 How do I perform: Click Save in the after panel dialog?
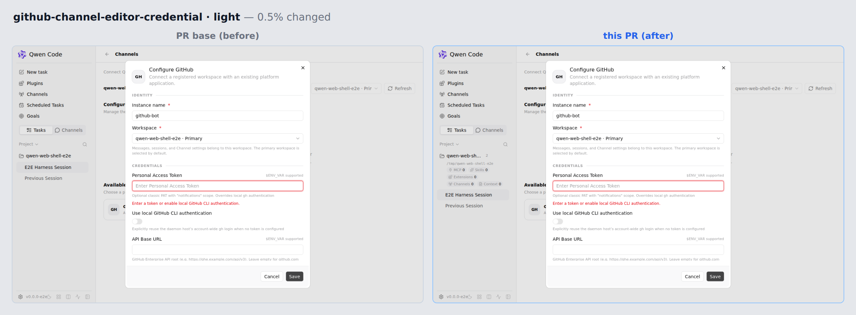pyautogui.click(x=715, y=277)
